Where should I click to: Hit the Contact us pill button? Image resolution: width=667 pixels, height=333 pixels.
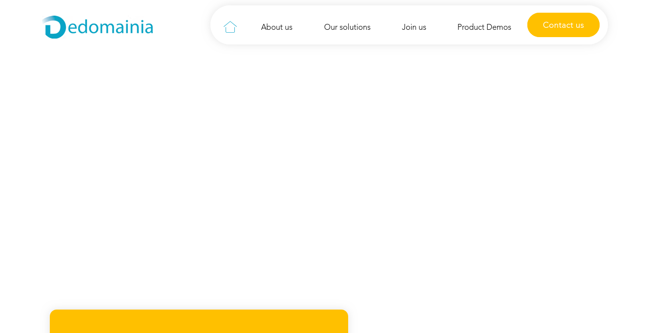(563, 25)
